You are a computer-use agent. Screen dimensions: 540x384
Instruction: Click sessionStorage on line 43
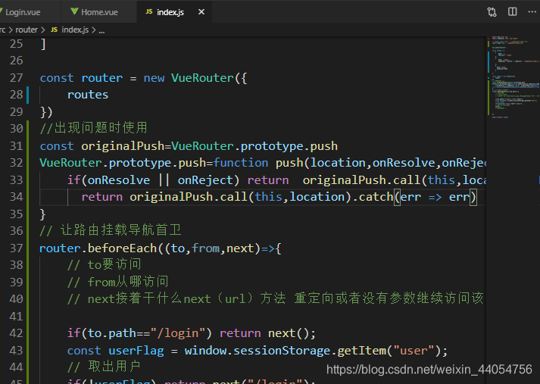click(x=282, y=351)
